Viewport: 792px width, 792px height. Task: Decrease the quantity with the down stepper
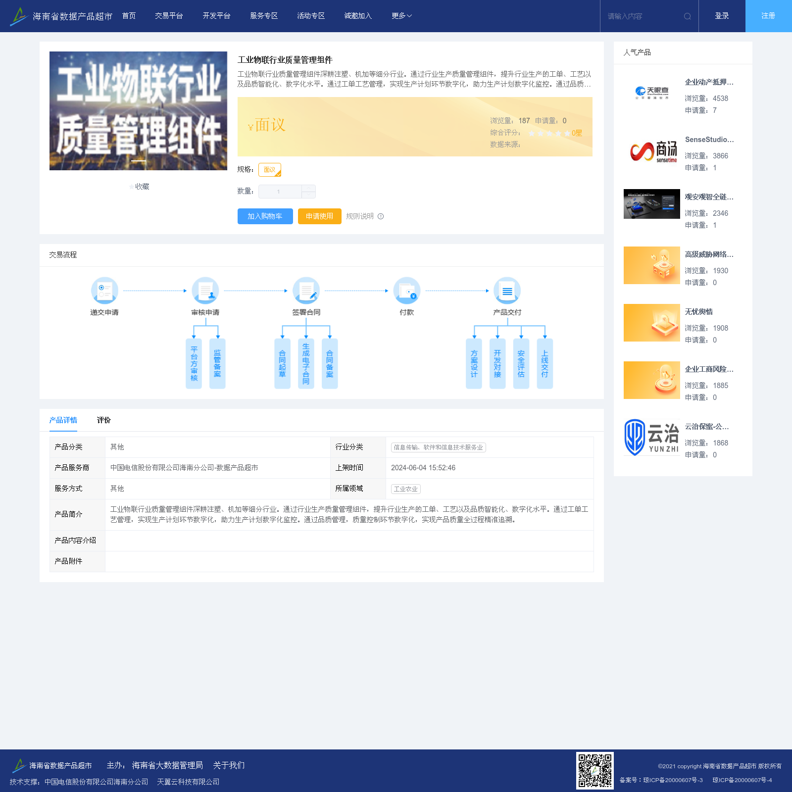coord(308,195)
